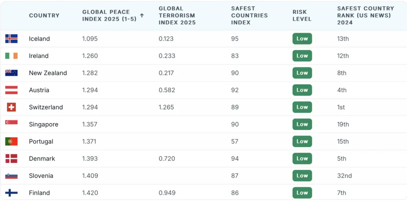This screenshot has width=407, height=202.
Task: Click the Ireland flag icon
Action: pos(11,56)
